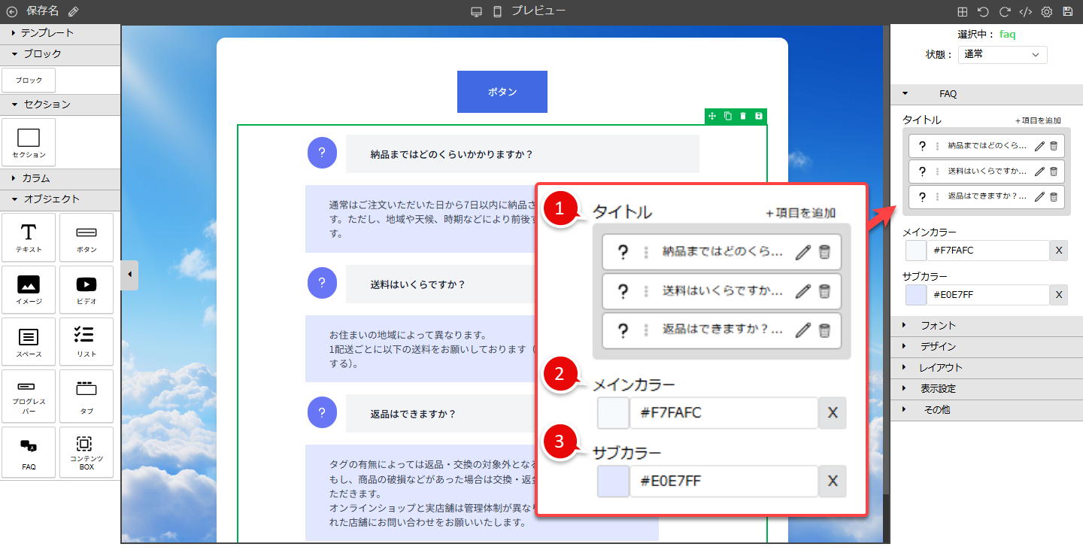Delete the selected FAQ element via trash icon
Viewport: 1083px width, 550px height.
[x=743, y=116]
